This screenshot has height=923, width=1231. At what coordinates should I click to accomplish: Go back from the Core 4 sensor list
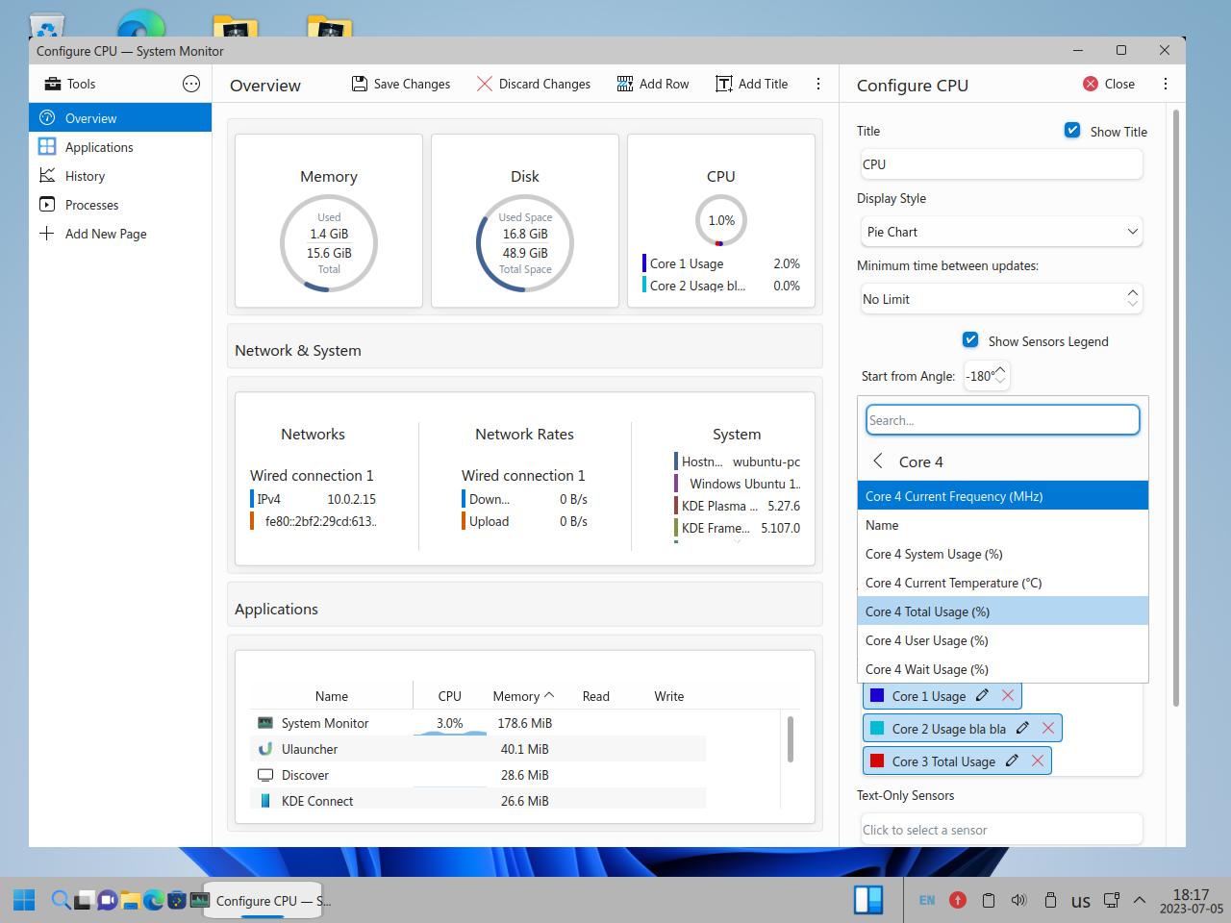tap(877, 461)
